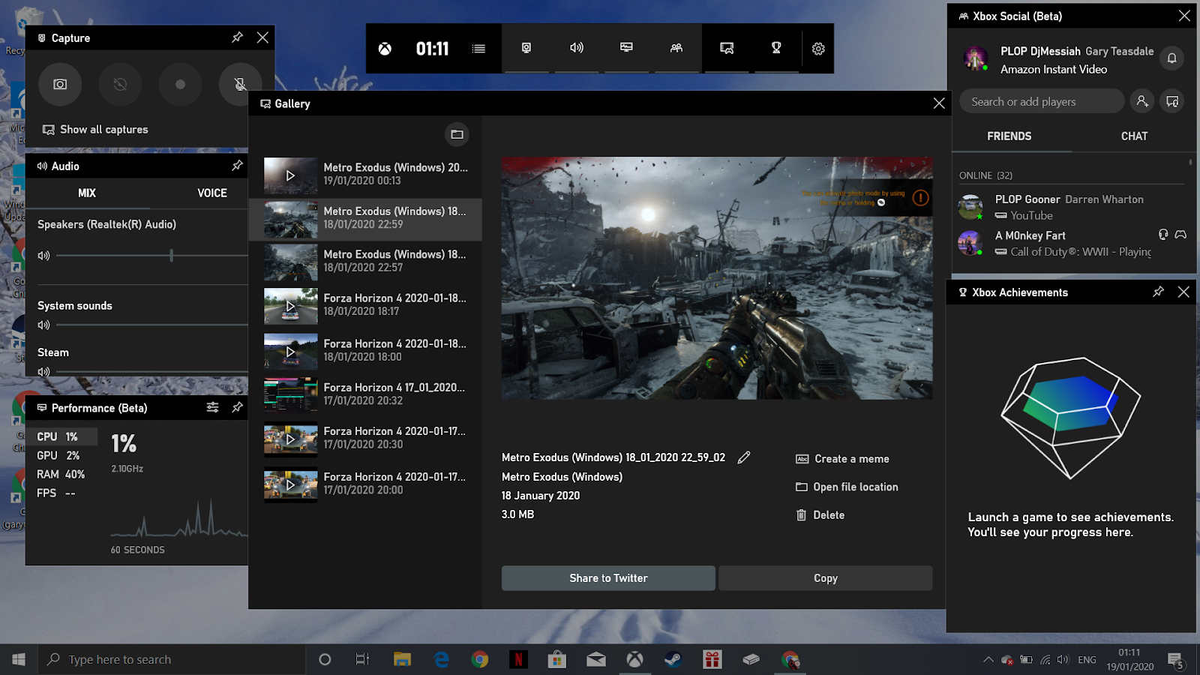The width and height of the screenshot is (1200, 675).
Task: Click the find people icon in Xbox Social
Action: (x=1142, y=101)
